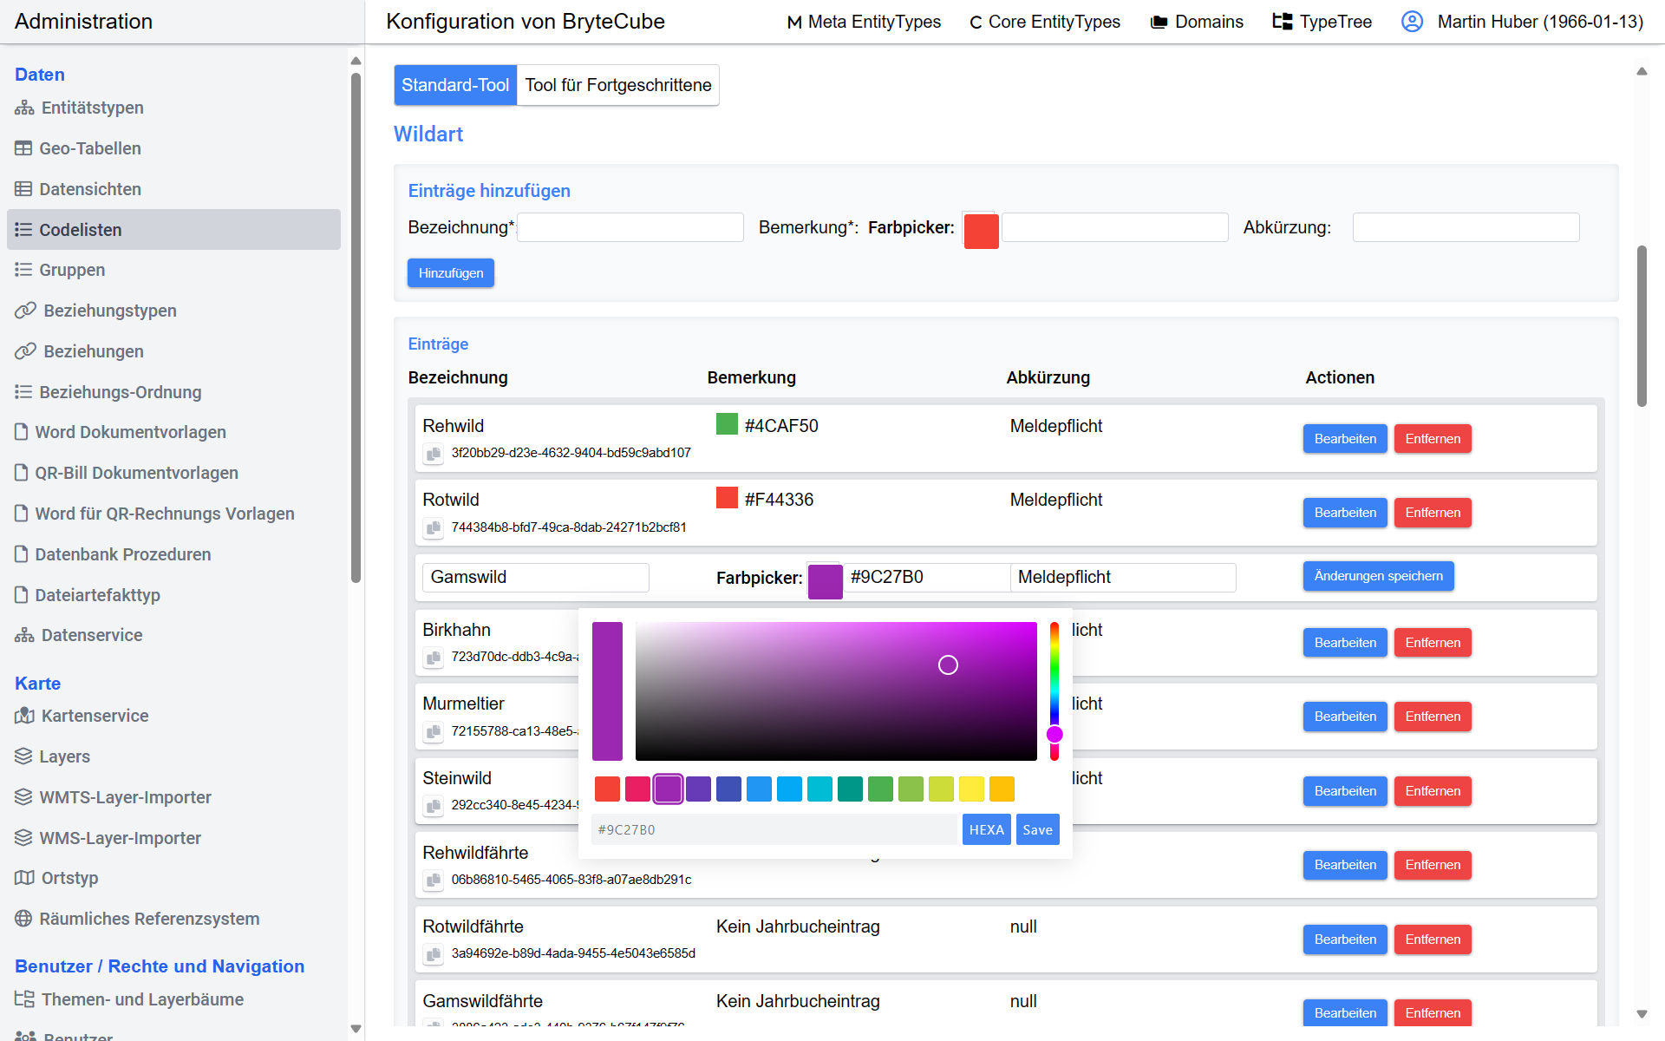Click the Bezeichnung input field
Viewport: 1665px width, 1041px height.
630,227
